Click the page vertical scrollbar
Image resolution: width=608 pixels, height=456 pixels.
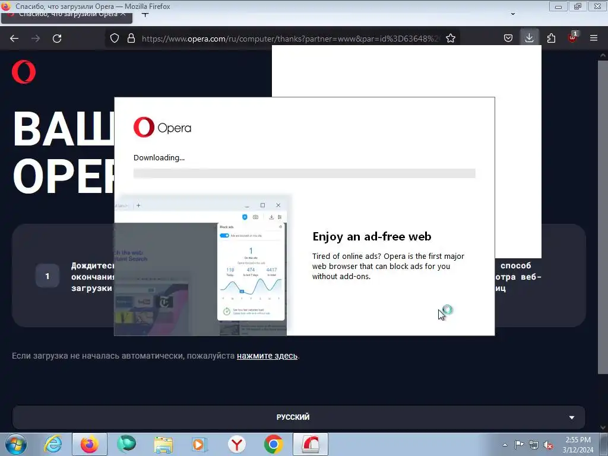(x=602, y=217)
